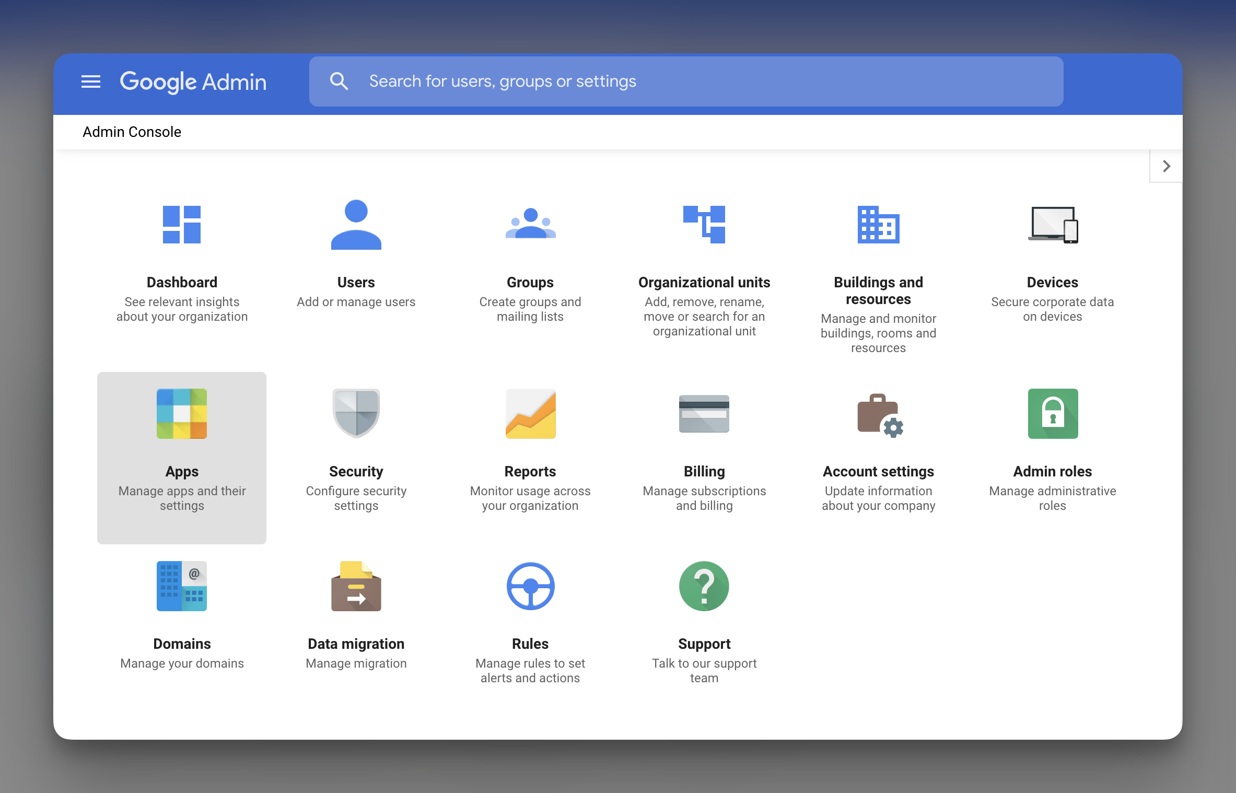Open the Apps colorful grid icon
Image resolution: width=1236 pixels, height=793 pixels.
coord(182,414)
